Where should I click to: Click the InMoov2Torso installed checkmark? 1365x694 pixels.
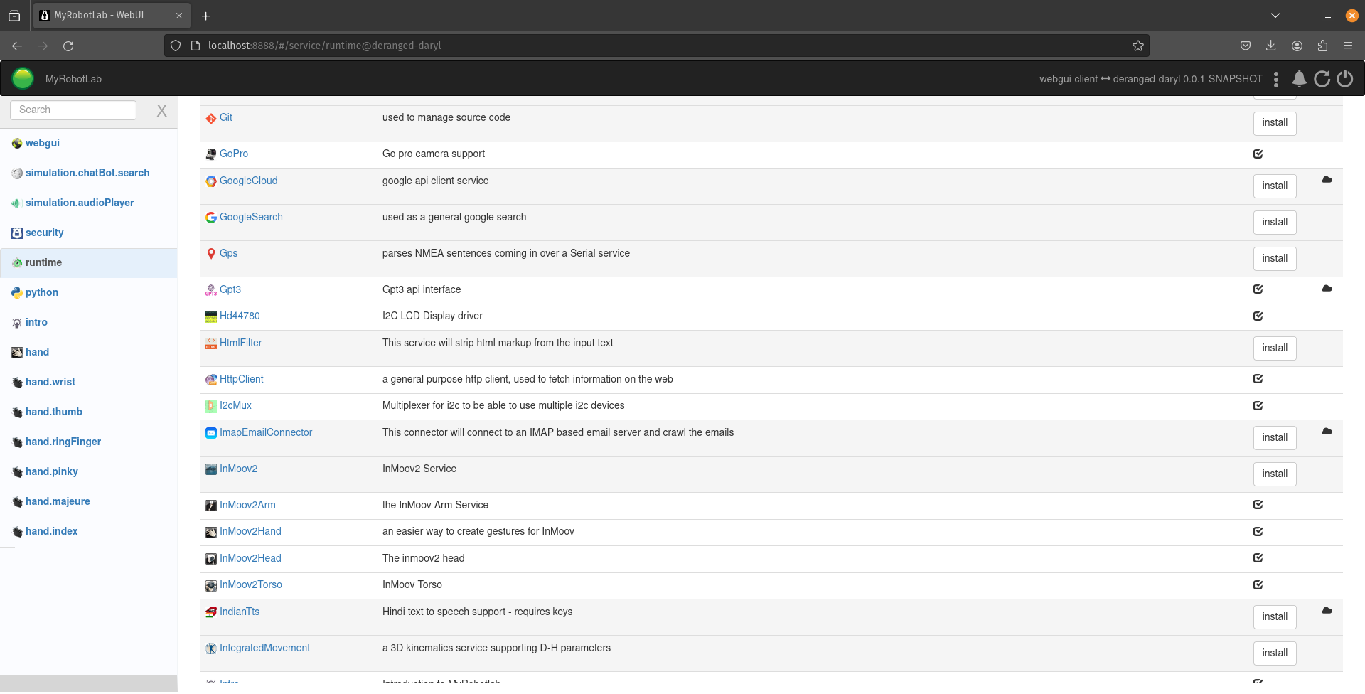[1258, 585]
